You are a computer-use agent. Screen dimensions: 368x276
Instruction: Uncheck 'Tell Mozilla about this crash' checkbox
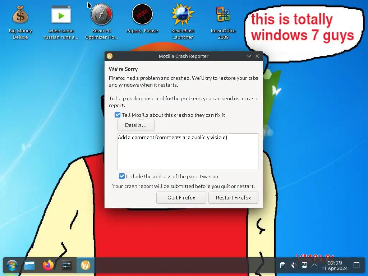(118, 115)
